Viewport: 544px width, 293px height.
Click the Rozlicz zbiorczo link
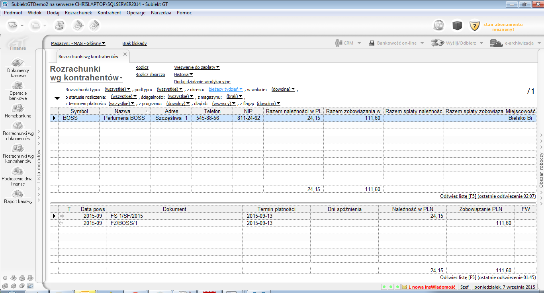150,74
